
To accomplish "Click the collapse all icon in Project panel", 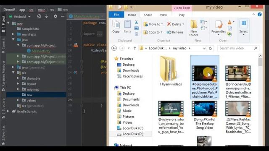I will click(47, 16).
